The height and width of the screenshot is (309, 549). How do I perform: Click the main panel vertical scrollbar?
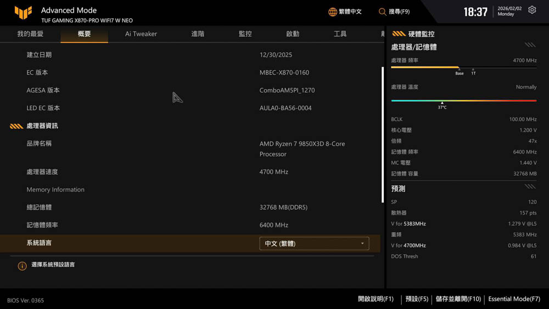click(x=383, y=134)
